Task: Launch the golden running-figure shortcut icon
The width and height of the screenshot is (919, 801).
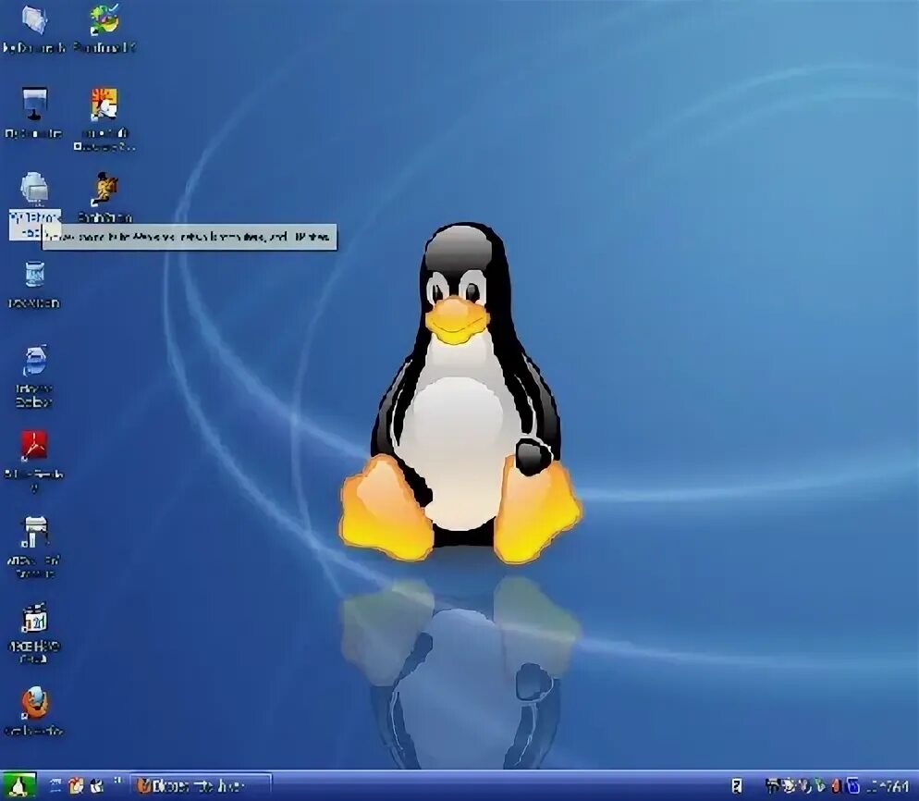Action: (105, 188)
